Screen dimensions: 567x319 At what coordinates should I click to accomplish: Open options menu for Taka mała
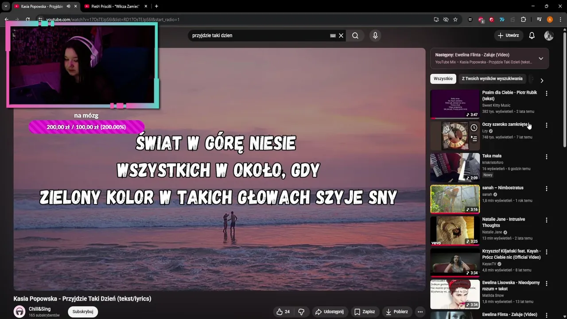[546, 157]
